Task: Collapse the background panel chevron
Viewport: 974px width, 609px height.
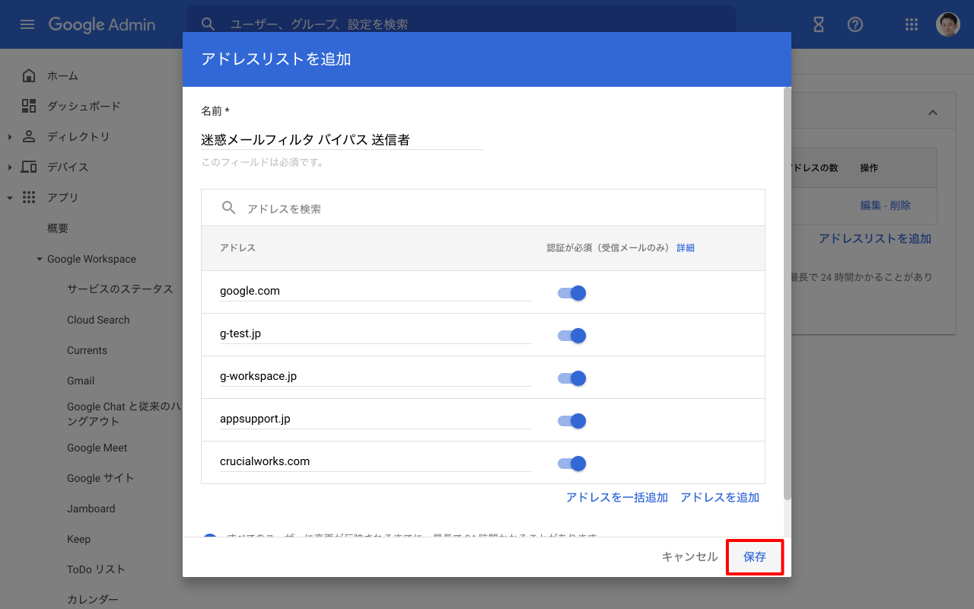Action: 933,113
